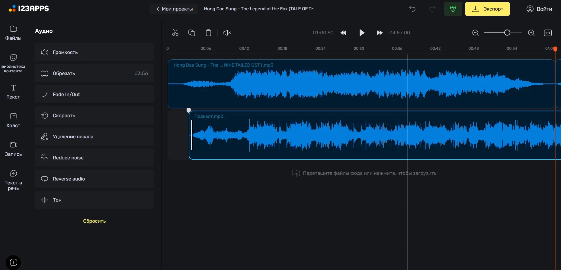This screenshot has width=561, height=270.
Task: Click the yellow Export button
Action: 487,9
